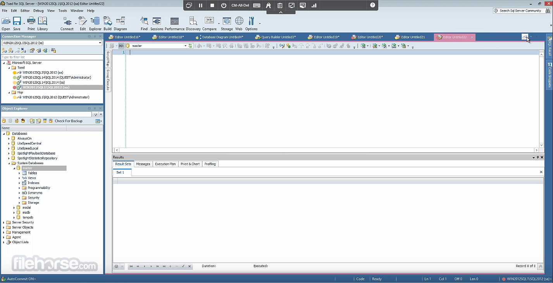The image size is (553, 283).
Task: Select the msdb system database
Action: (26, 213)
